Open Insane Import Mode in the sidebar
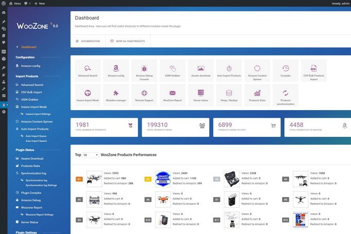Viewport: 351px width, 234px height. pyautogui.click(x=34, y=107)
